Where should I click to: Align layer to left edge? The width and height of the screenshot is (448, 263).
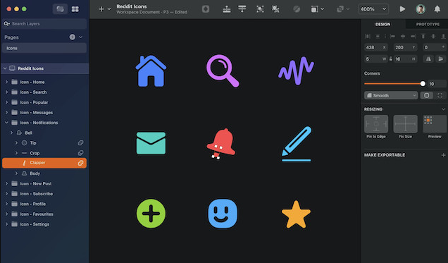[x=392, y=36]
